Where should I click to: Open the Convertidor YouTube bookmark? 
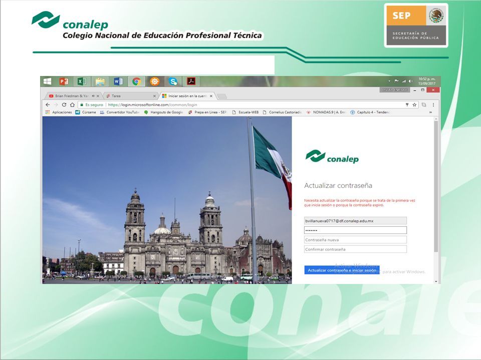pos(120,112)
